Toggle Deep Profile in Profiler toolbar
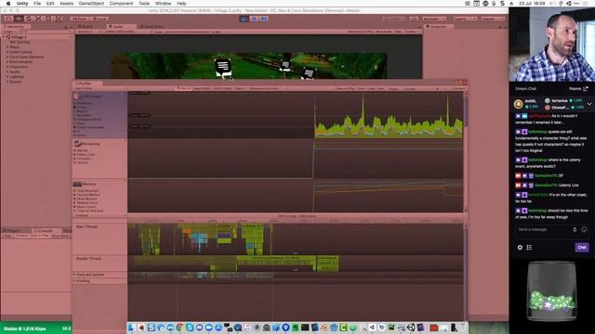 coord(202,89)
